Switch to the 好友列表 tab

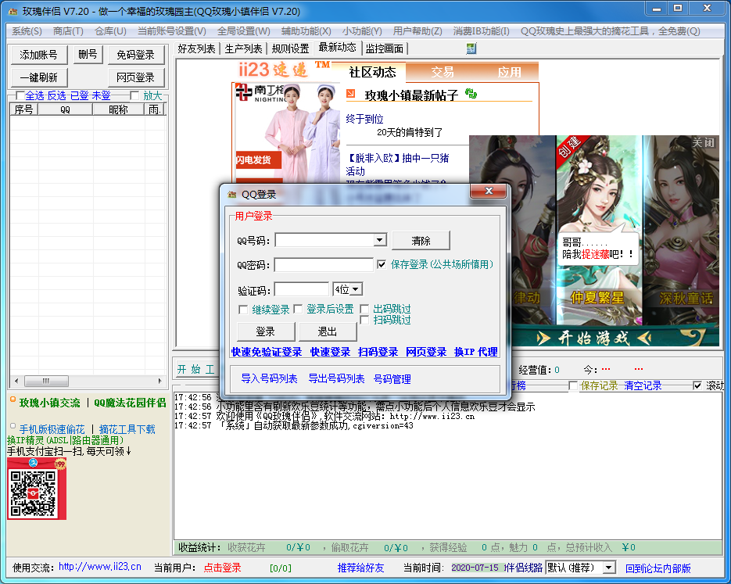[x=196, y=48]
